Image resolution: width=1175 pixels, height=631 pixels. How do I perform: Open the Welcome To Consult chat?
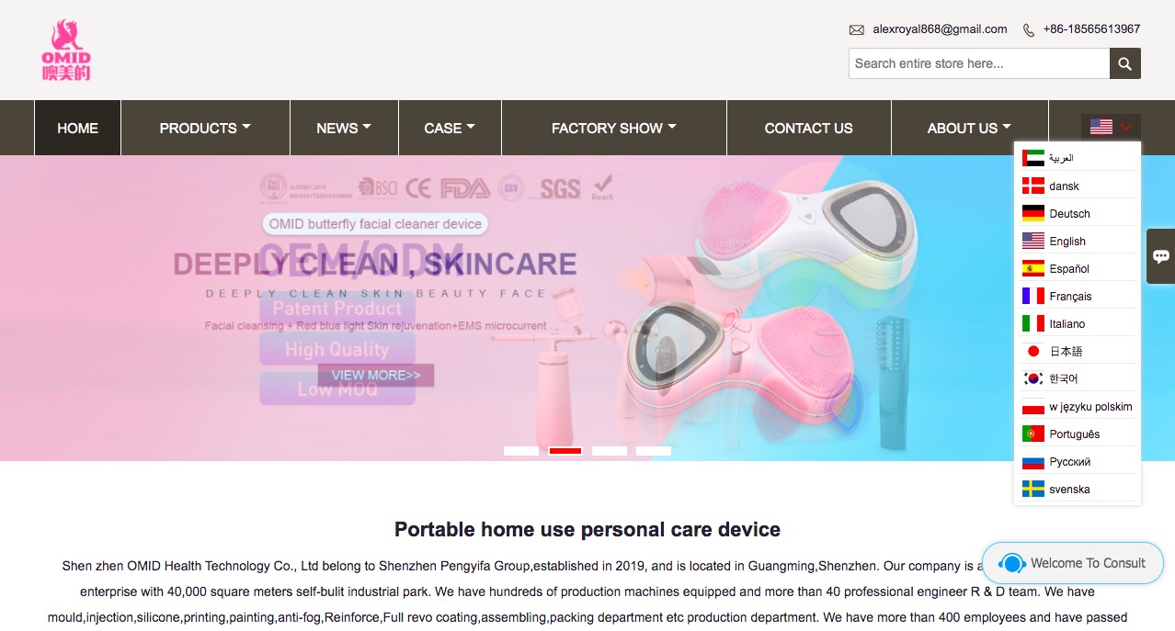coord(1073,563)
